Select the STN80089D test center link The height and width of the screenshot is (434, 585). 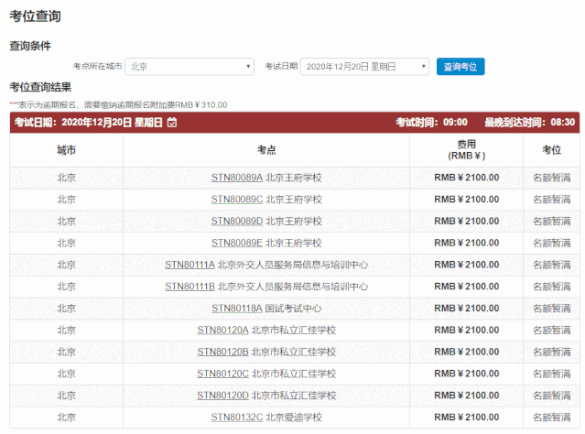point(236,221)
